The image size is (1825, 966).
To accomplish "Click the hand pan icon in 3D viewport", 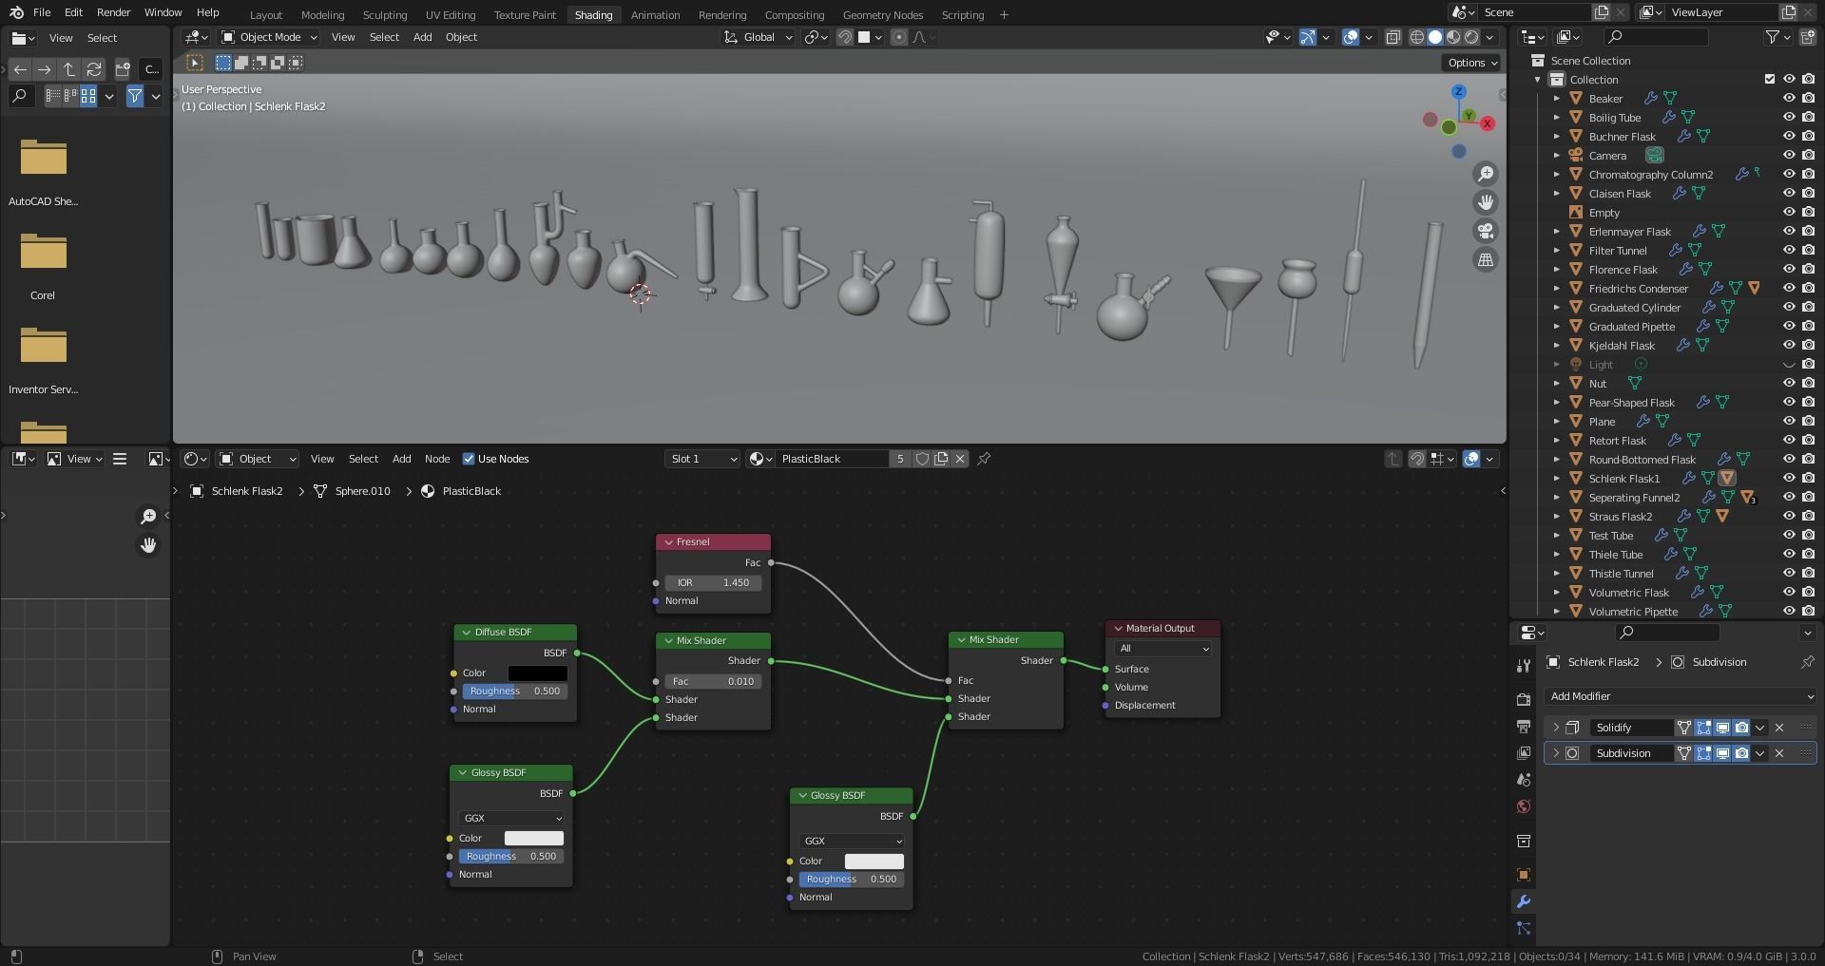I will pos(1485,202).
